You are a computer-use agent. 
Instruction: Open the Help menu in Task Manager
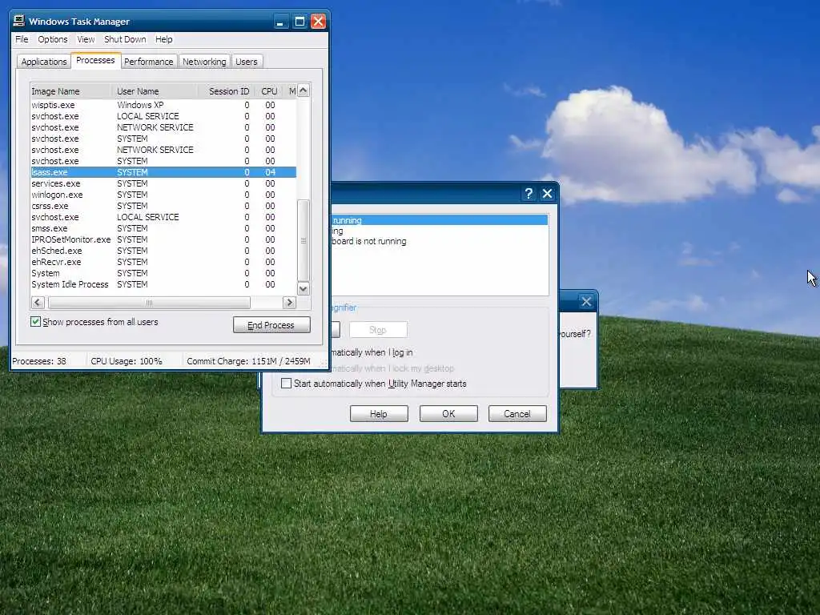(x=163, y=39)
